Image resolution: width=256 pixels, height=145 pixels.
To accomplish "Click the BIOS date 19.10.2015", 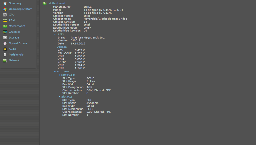I will [x=78, y=43].
